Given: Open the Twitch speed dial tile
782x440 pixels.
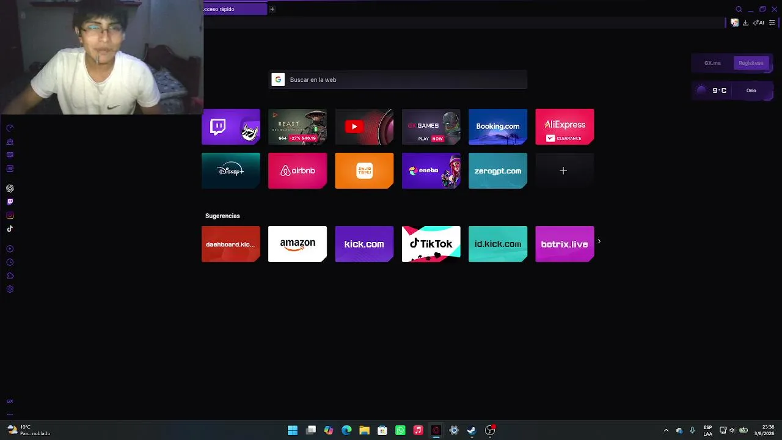Looking at the screenshot, I should 231,127.
